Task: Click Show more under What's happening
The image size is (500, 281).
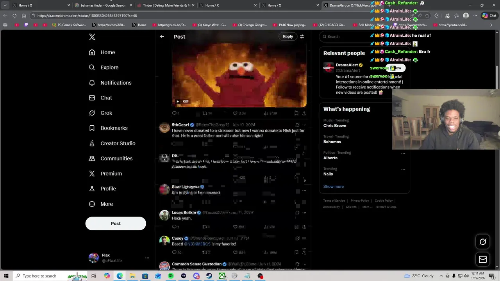Action: click(x=333, y=187)
